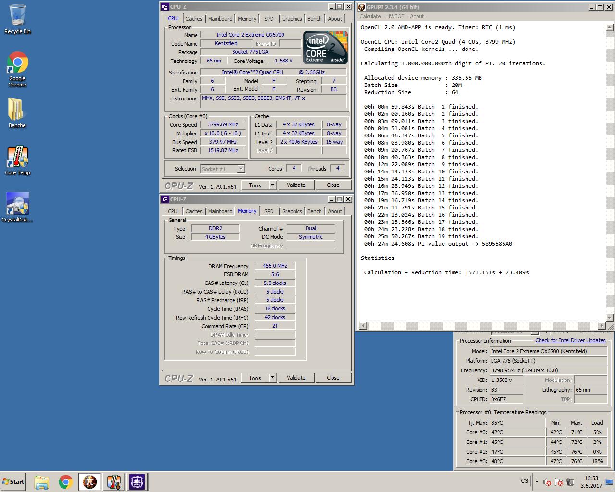Click Close button in upper CPU-Z
Image resolution: width=615 pixels, height=492 pixels.
click(333, 185)
